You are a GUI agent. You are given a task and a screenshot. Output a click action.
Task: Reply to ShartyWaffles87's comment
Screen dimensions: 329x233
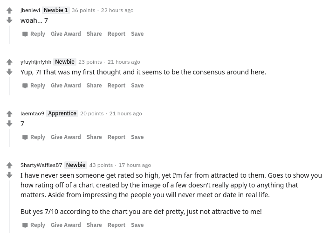click(x=34, y=225)
